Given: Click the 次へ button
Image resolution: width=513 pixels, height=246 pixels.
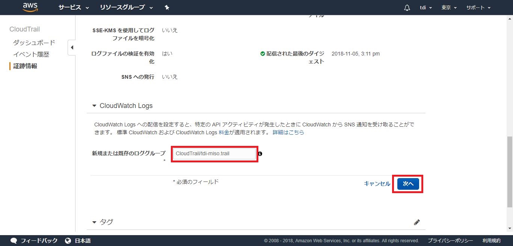Looking at the screenshot, I should coord(408,184).
